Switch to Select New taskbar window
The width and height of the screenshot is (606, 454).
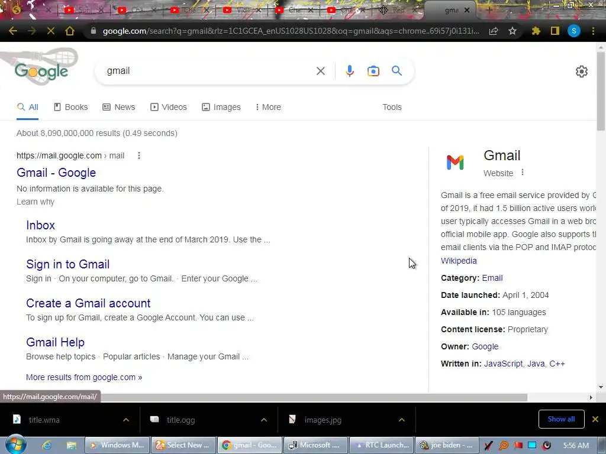(x=183, y=445)
